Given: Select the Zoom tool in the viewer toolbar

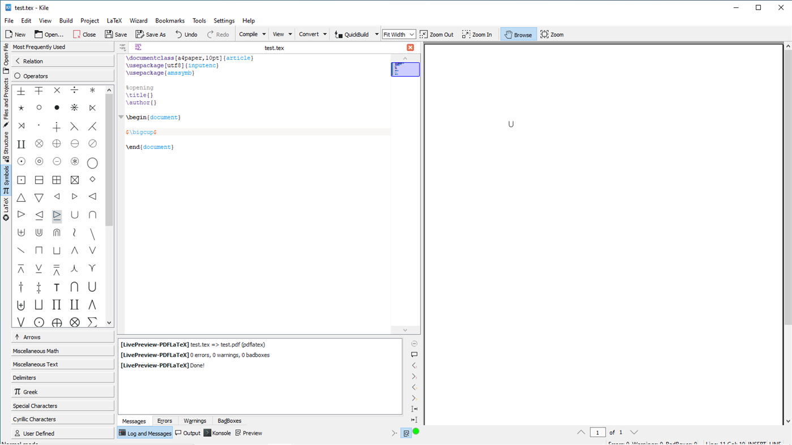Looking at the screenshot, I should click(551, 34).
